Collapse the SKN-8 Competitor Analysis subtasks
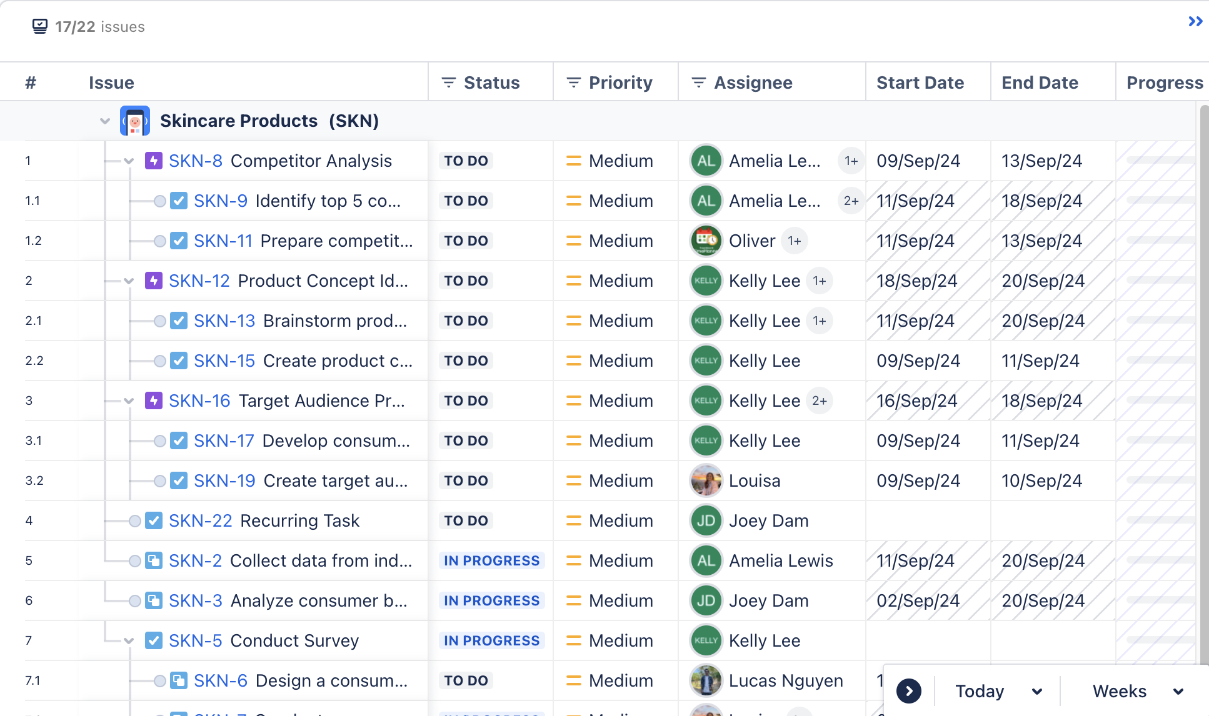1209x716 pixels. [128, 160]
